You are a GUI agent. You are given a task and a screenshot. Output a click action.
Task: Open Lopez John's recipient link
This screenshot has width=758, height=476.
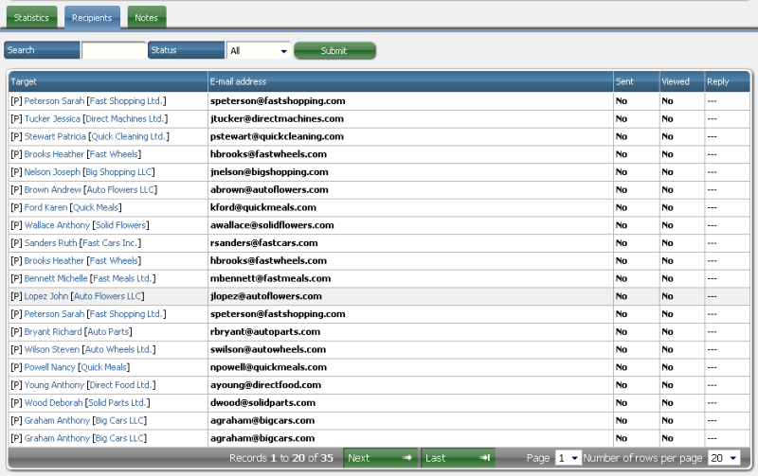pos(46,296)
